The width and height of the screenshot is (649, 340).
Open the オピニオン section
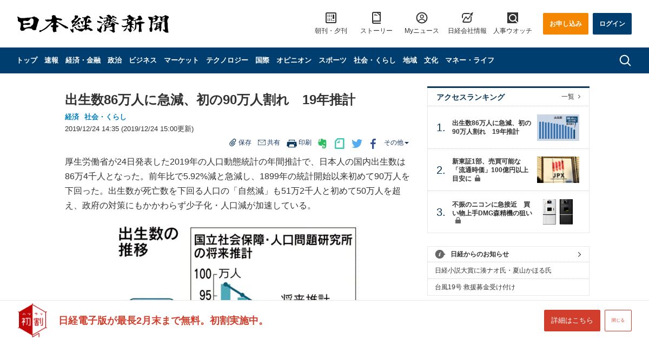[294, 60]
